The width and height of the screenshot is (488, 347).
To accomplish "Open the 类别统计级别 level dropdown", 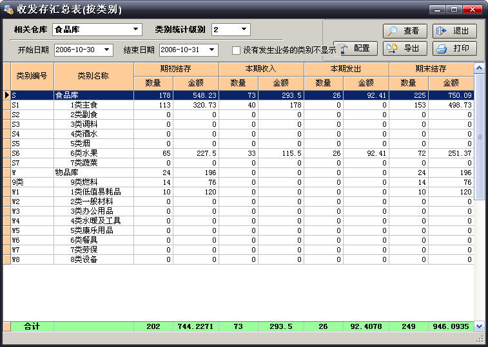I will coord(244,29).
